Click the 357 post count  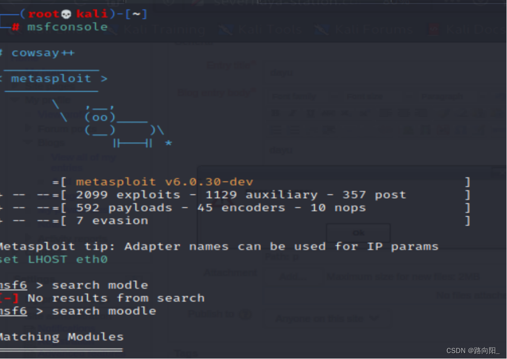point(374,195)
